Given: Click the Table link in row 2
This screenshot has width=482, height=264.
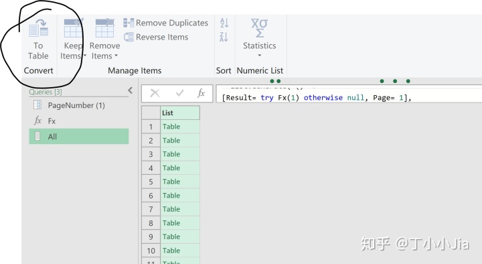Looking at the screenshot, I should tap(171, 140).
